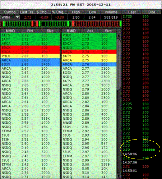The image size is (162, 179).
Task: Select ARCA 2.68 bid with size 3900
Action: (x=30, y=60)
